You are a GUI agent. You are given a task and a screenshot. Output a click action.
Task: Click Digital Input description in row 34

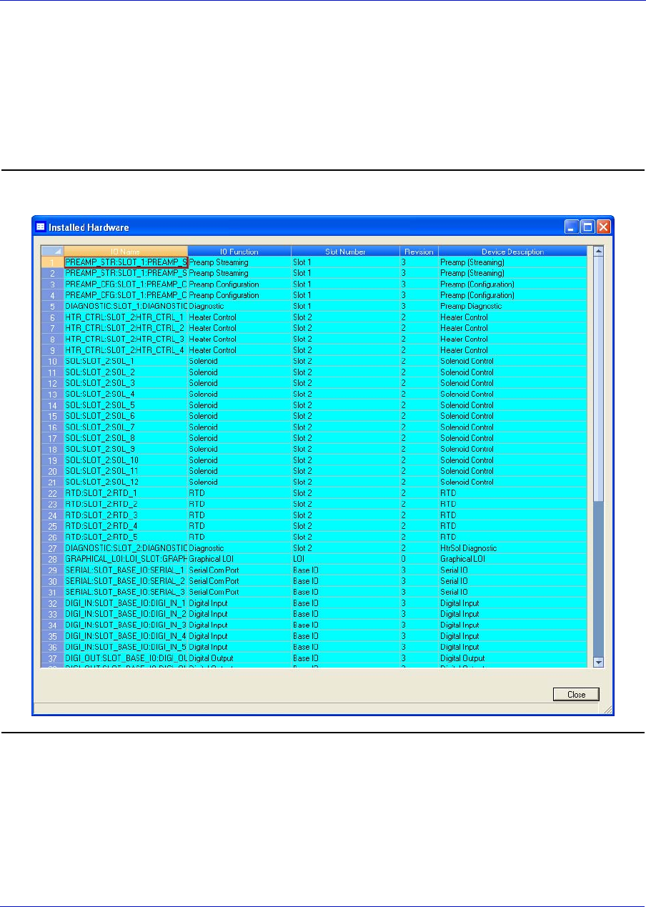(512, 625)
